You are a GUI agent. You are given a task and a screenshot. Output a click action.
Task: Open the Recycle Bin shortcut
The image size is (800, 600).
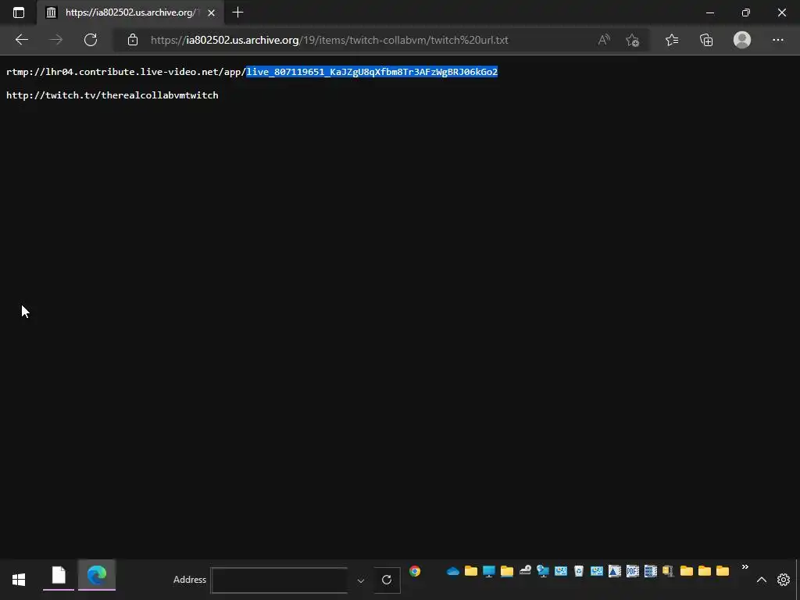coord(579,571)
